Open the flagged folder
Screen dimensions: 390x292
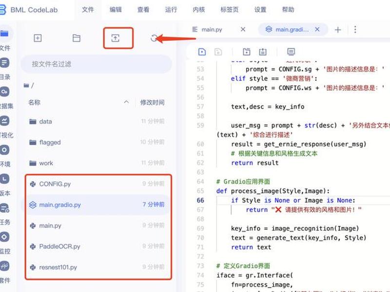[97, 142]
